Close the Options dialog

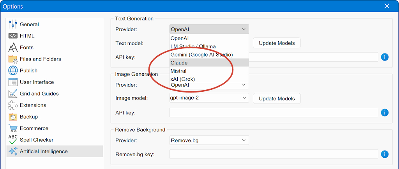[387, 6]
